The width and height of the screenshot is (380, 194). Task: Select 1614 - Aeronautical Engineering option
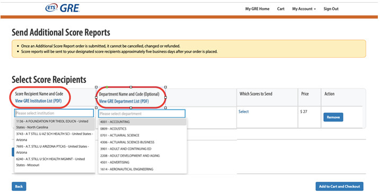point(143,169)
